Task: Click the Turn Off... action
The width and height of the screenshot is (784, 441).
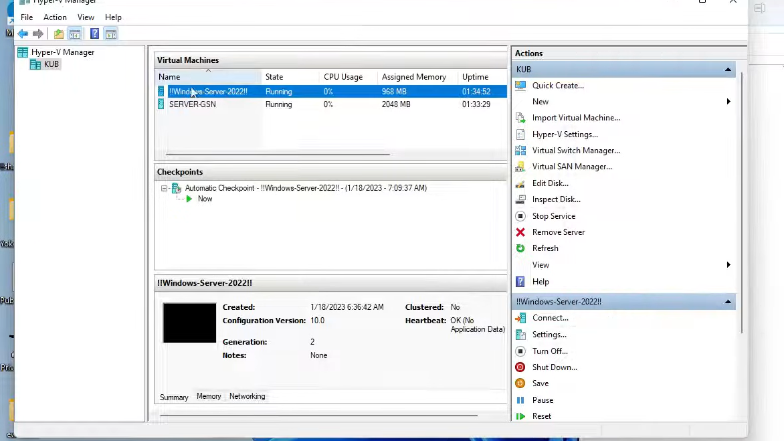Action: pos(550,351)
